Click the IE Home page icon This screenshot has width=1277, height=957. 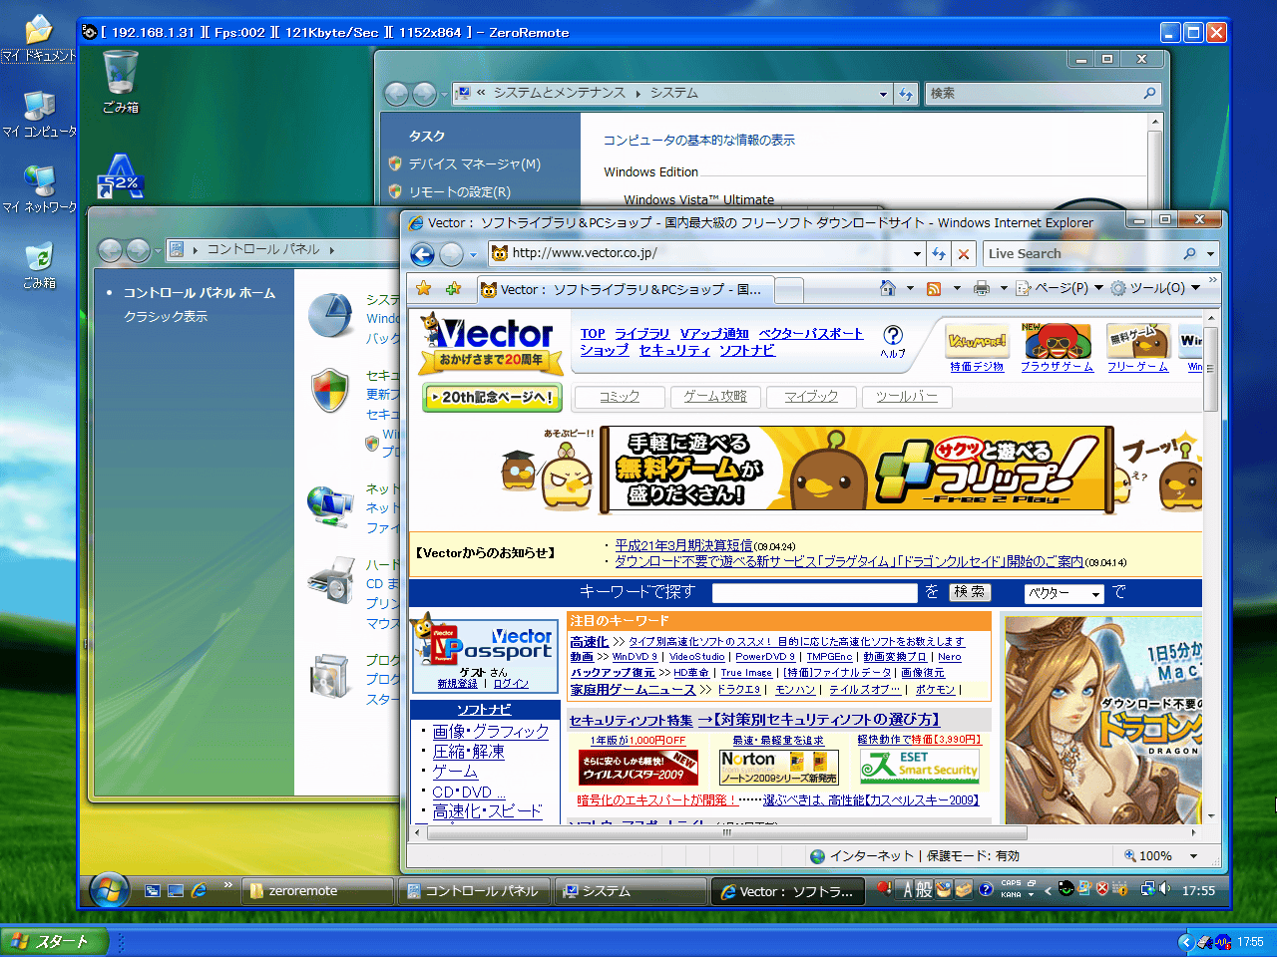coord(888,288)
